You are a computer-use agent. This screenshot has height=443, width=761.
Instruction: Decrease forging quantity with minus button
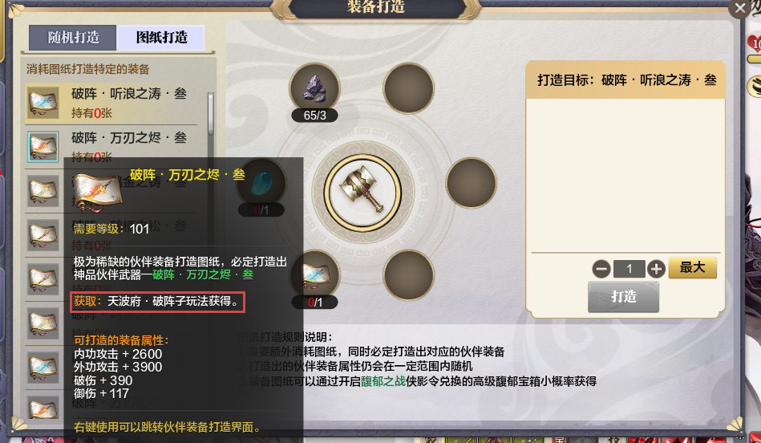pos(601,269)
